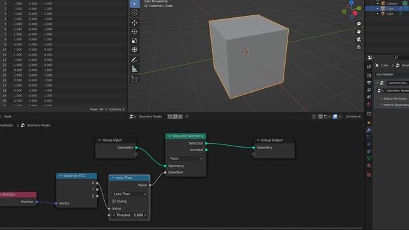Collapse the Less Than node header
Image resolution: width=409 pixels, height=230 pixels.
pyautogui.click(x=113, y=178)
